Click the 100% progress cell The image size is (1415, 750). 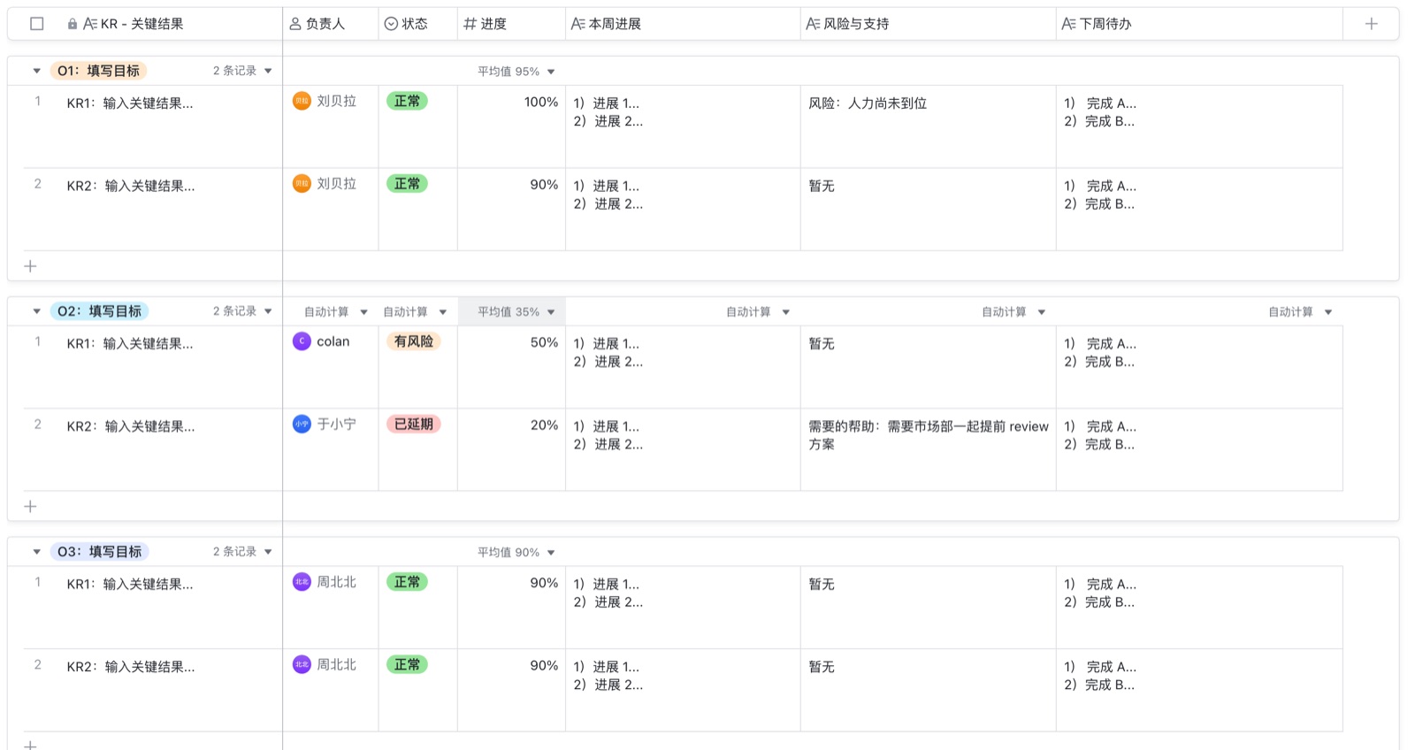[511, 126]
